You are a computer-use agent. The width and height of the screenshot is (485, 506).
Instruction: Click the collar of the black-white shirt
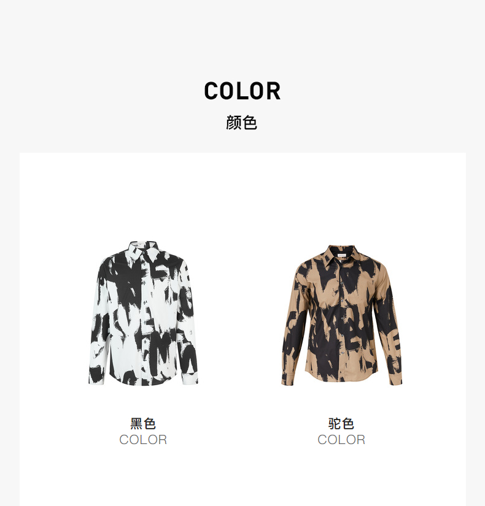[144, 250]
